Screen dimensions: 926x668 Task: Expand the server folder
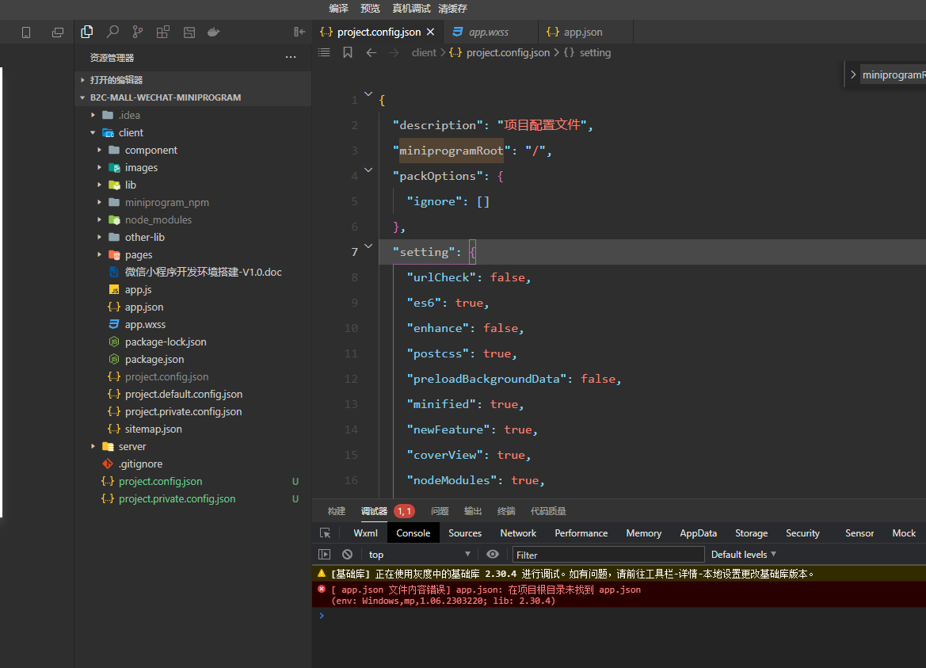[x=131, y=446]
